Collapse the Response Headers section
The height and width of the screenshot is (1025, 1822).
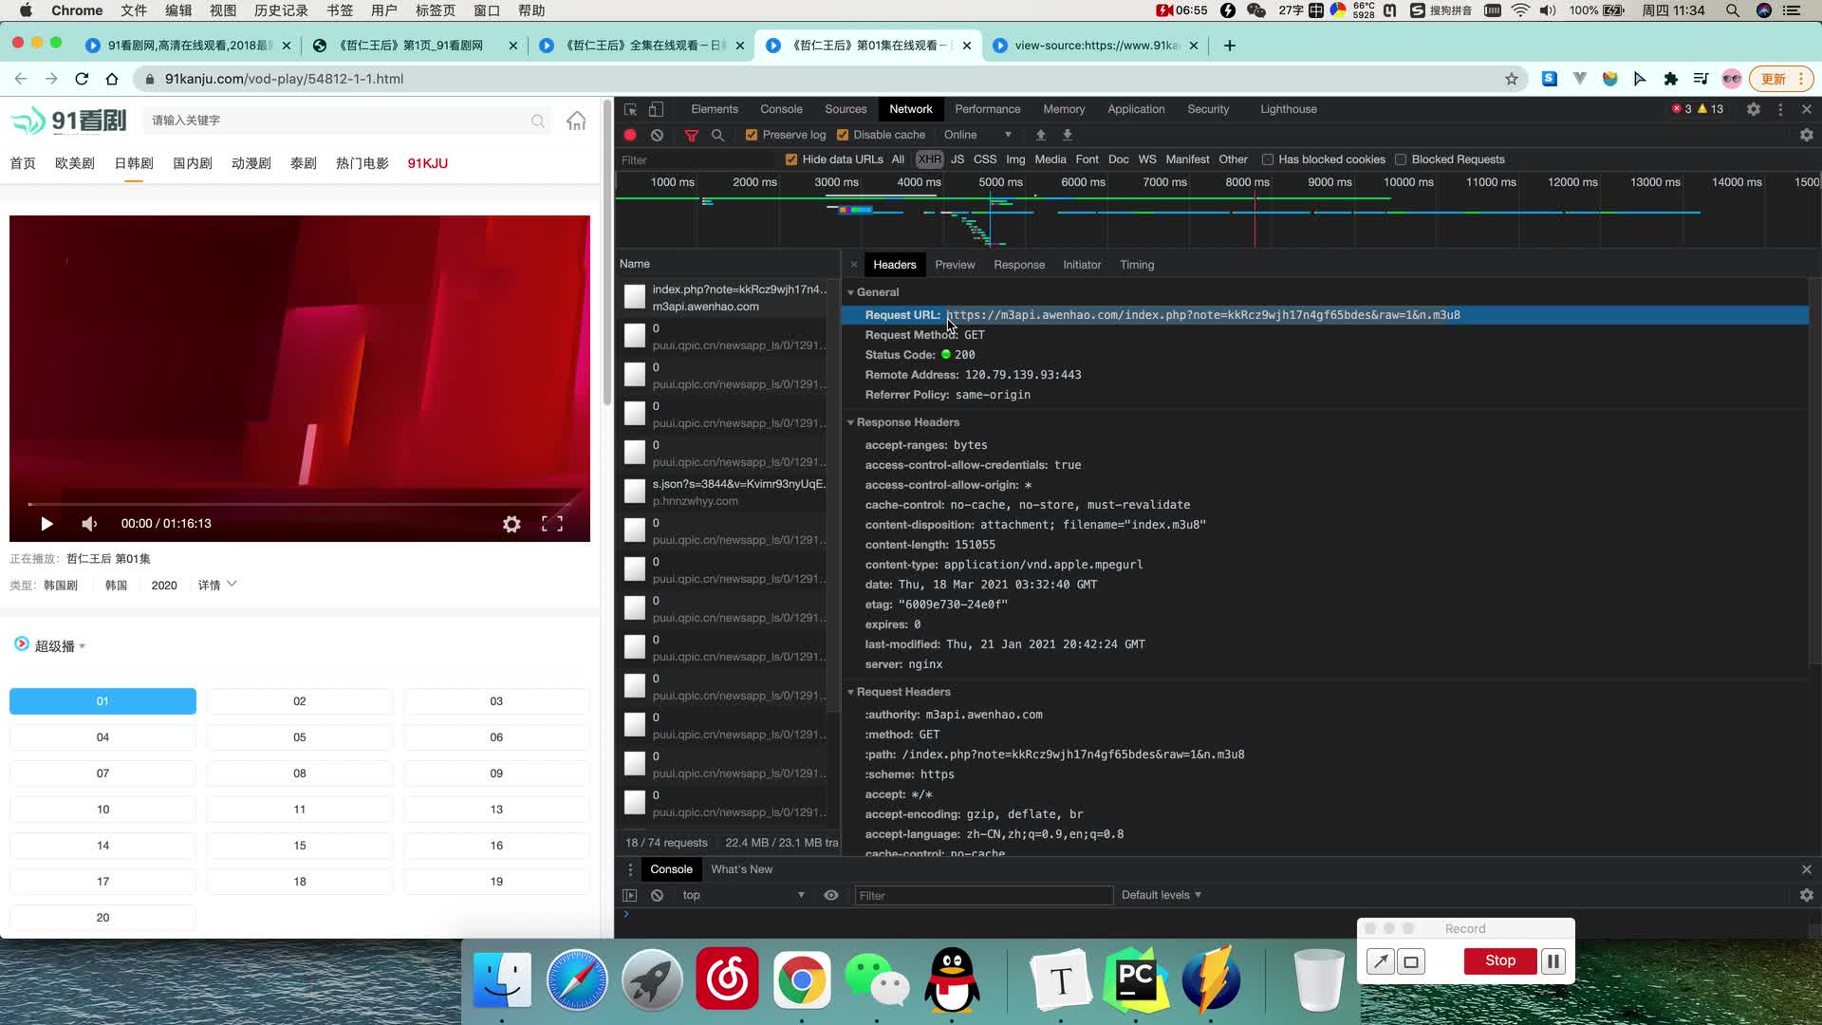coord(850,422)
